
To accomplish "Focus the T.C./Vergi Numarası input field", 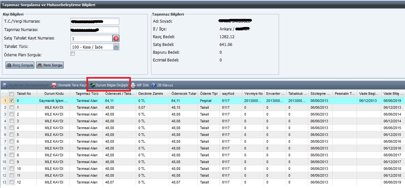I will click(x=95, y=21).
